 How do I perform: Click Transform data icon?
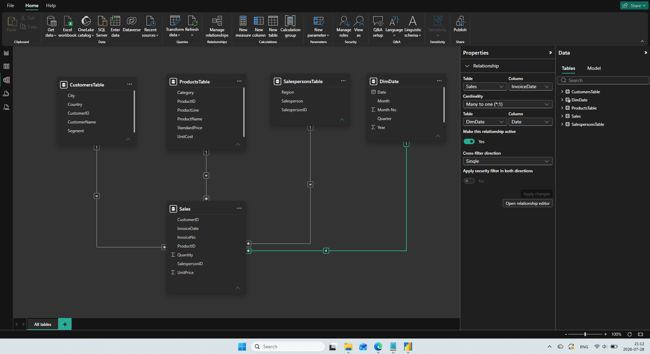click(x=175, y=20)
